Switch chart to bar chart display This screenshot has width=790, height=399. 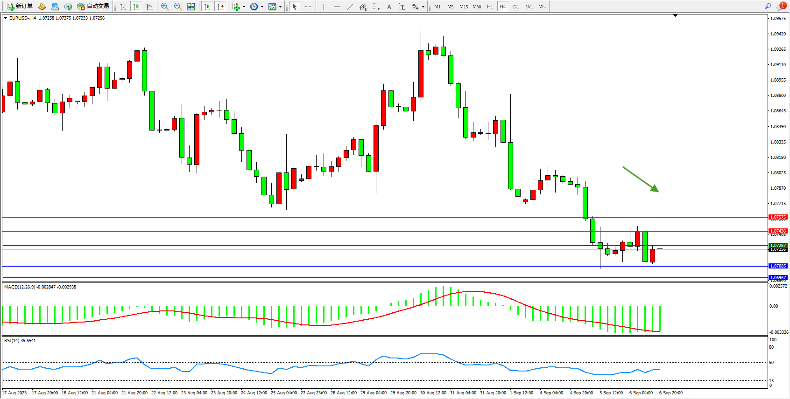tap(123, 7)
